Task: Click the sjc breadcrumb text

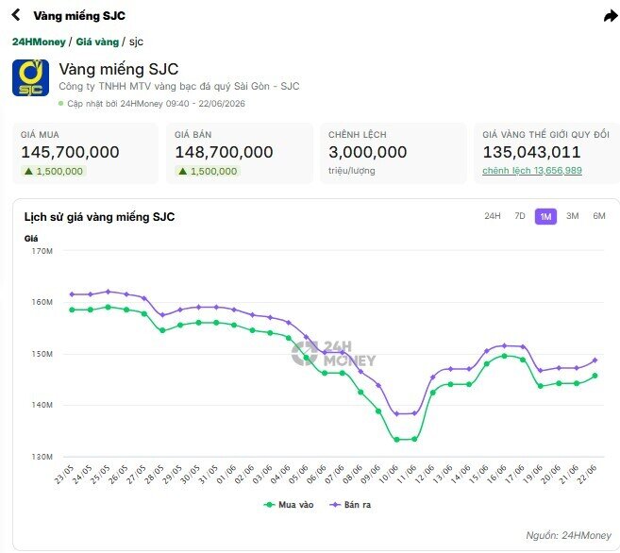Action: tap(136, 42)
